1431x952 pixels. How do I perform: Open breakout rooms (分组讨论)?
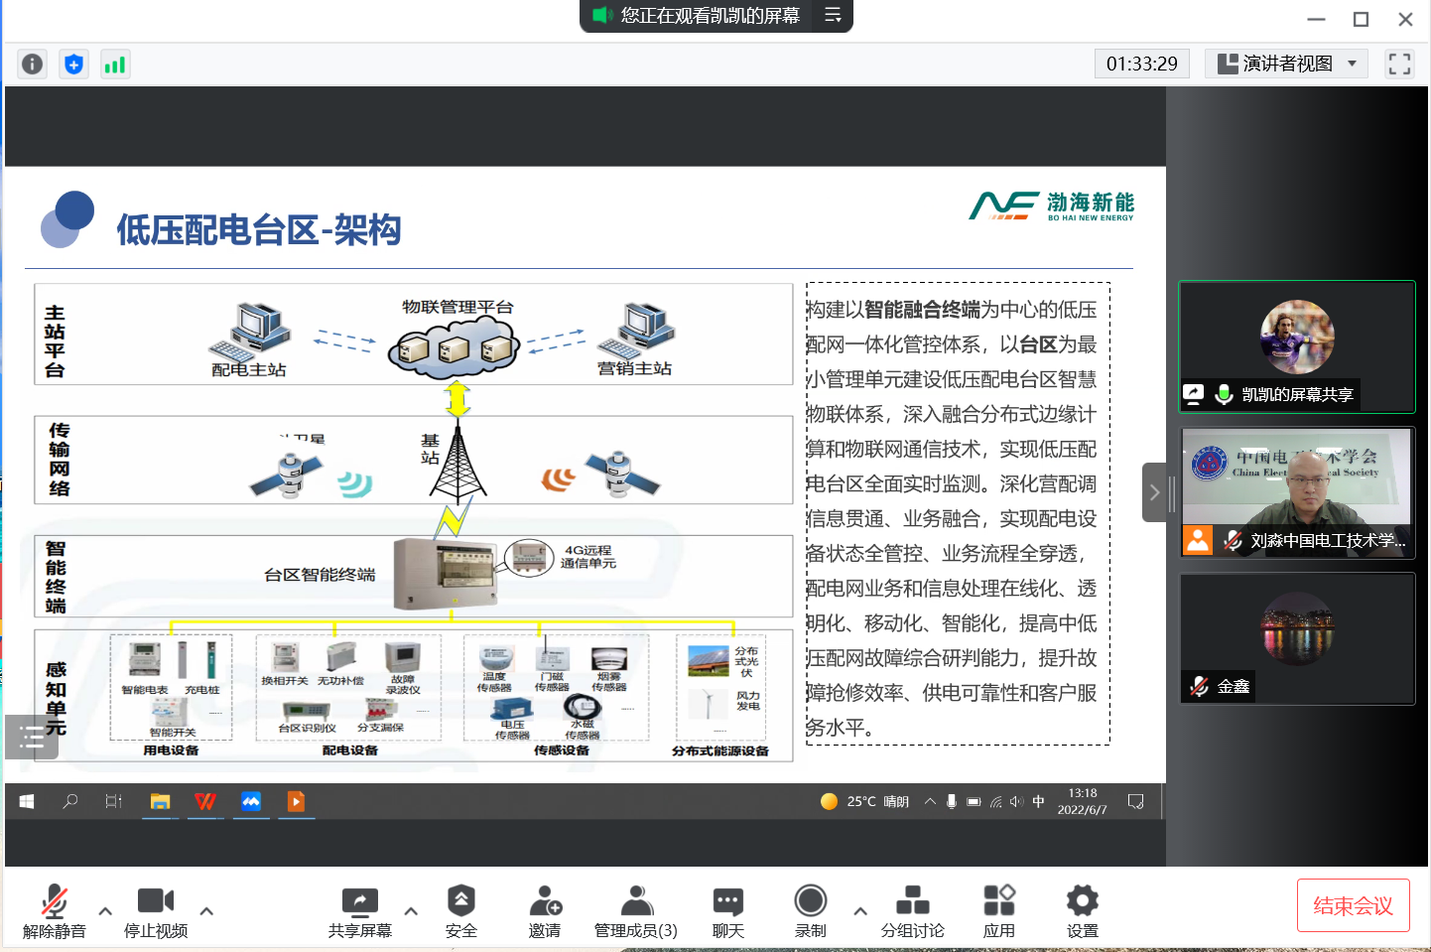tap(912, 911)
